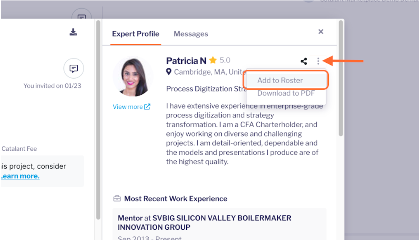Click the You invited on 01/23 text
Image resolution: width=420 pixels, height=241 pixels.
(52, 86)
